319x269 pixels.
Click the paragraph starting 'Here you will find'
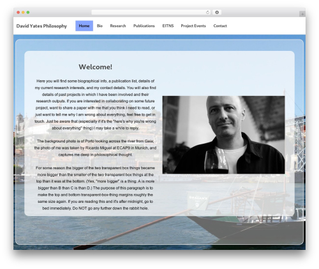(95, 104)
